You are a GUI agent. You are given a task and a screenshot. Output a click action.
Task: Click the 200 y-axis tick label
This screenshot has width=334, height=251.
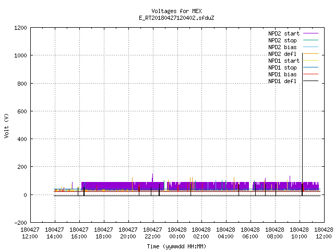(x=22, y=167)
